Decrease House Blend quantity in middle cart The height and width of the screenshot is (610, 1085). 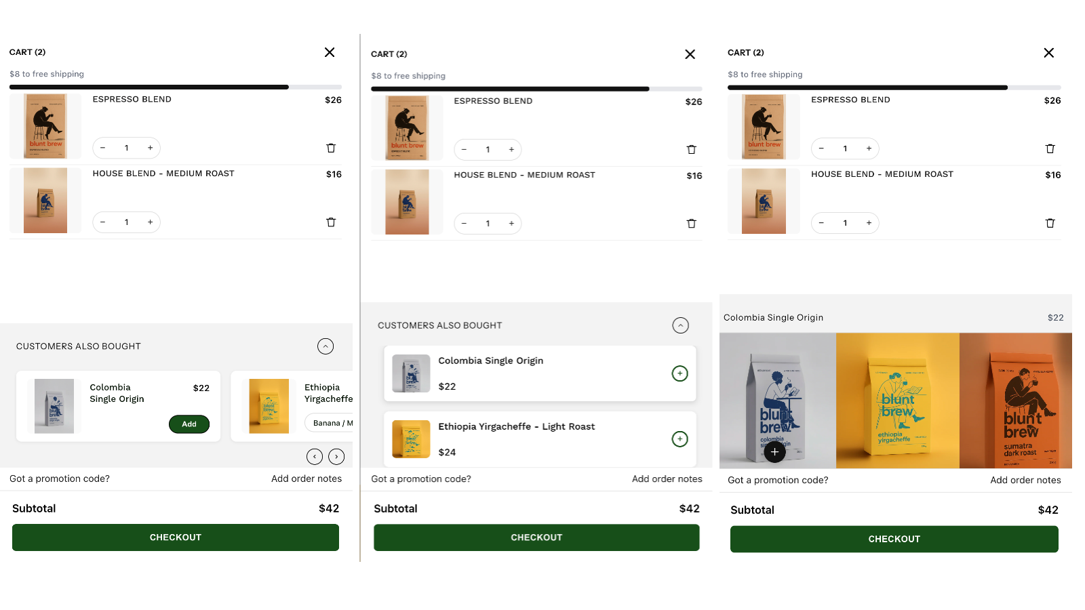[x=464, y=224]
